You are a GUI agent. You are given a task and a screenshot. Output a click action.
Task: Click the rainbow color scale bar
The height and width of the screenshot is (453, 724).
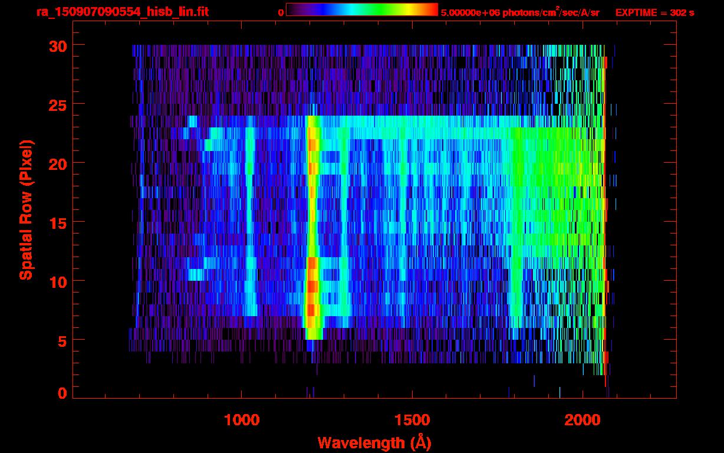click(x=362, y=9)
